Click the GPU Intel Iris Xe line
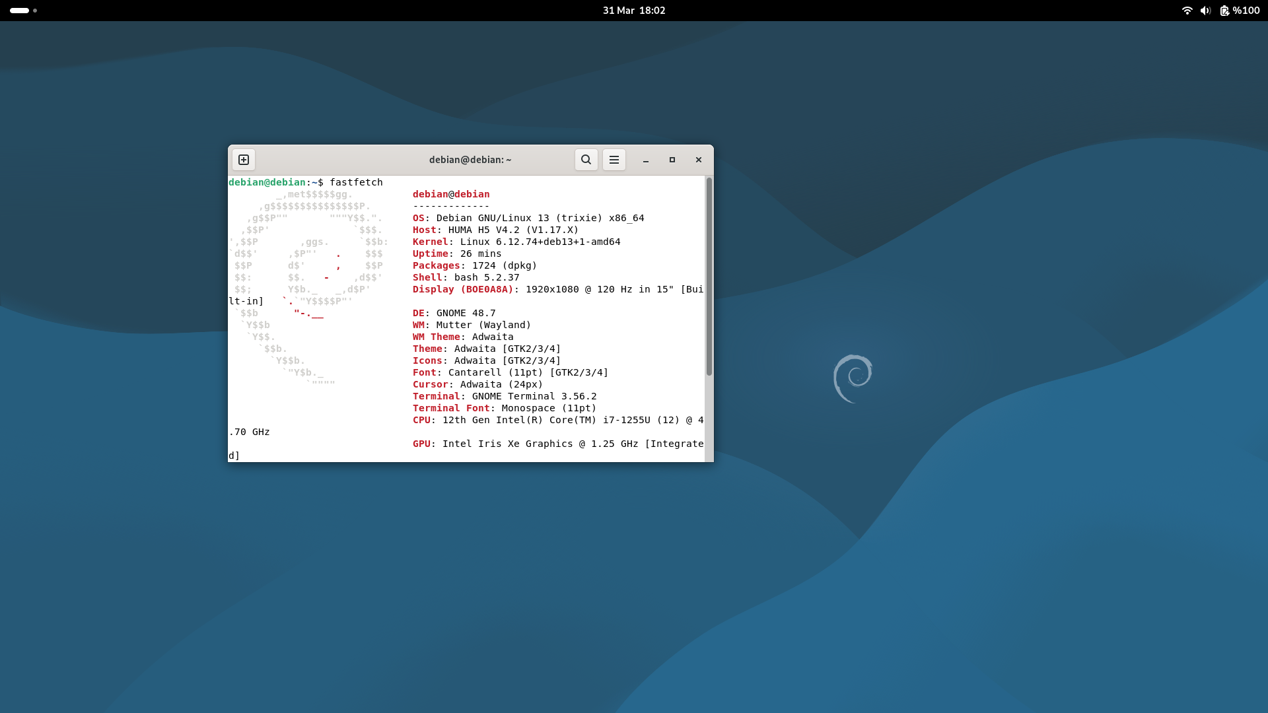The image size is (1268, 713). (558, 444)
